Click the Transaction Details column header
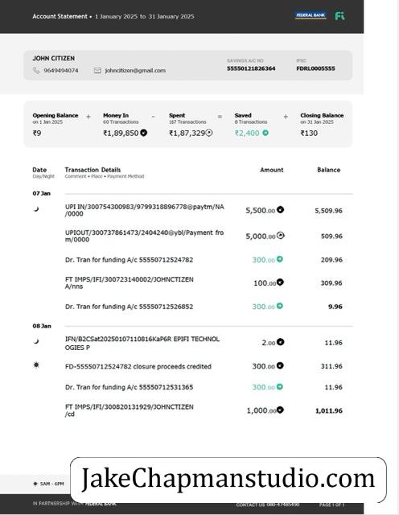The height and width of the screenshot is (515, 399). [x=93, y=170]
